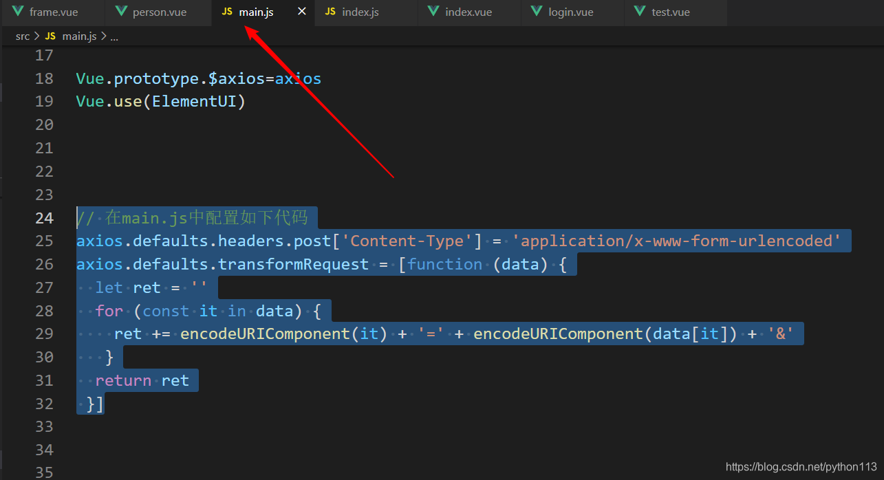This screenshot has width=884, height=480.
Task: Click the 'let ret' declaration line
Action: (x=151, y=287)
